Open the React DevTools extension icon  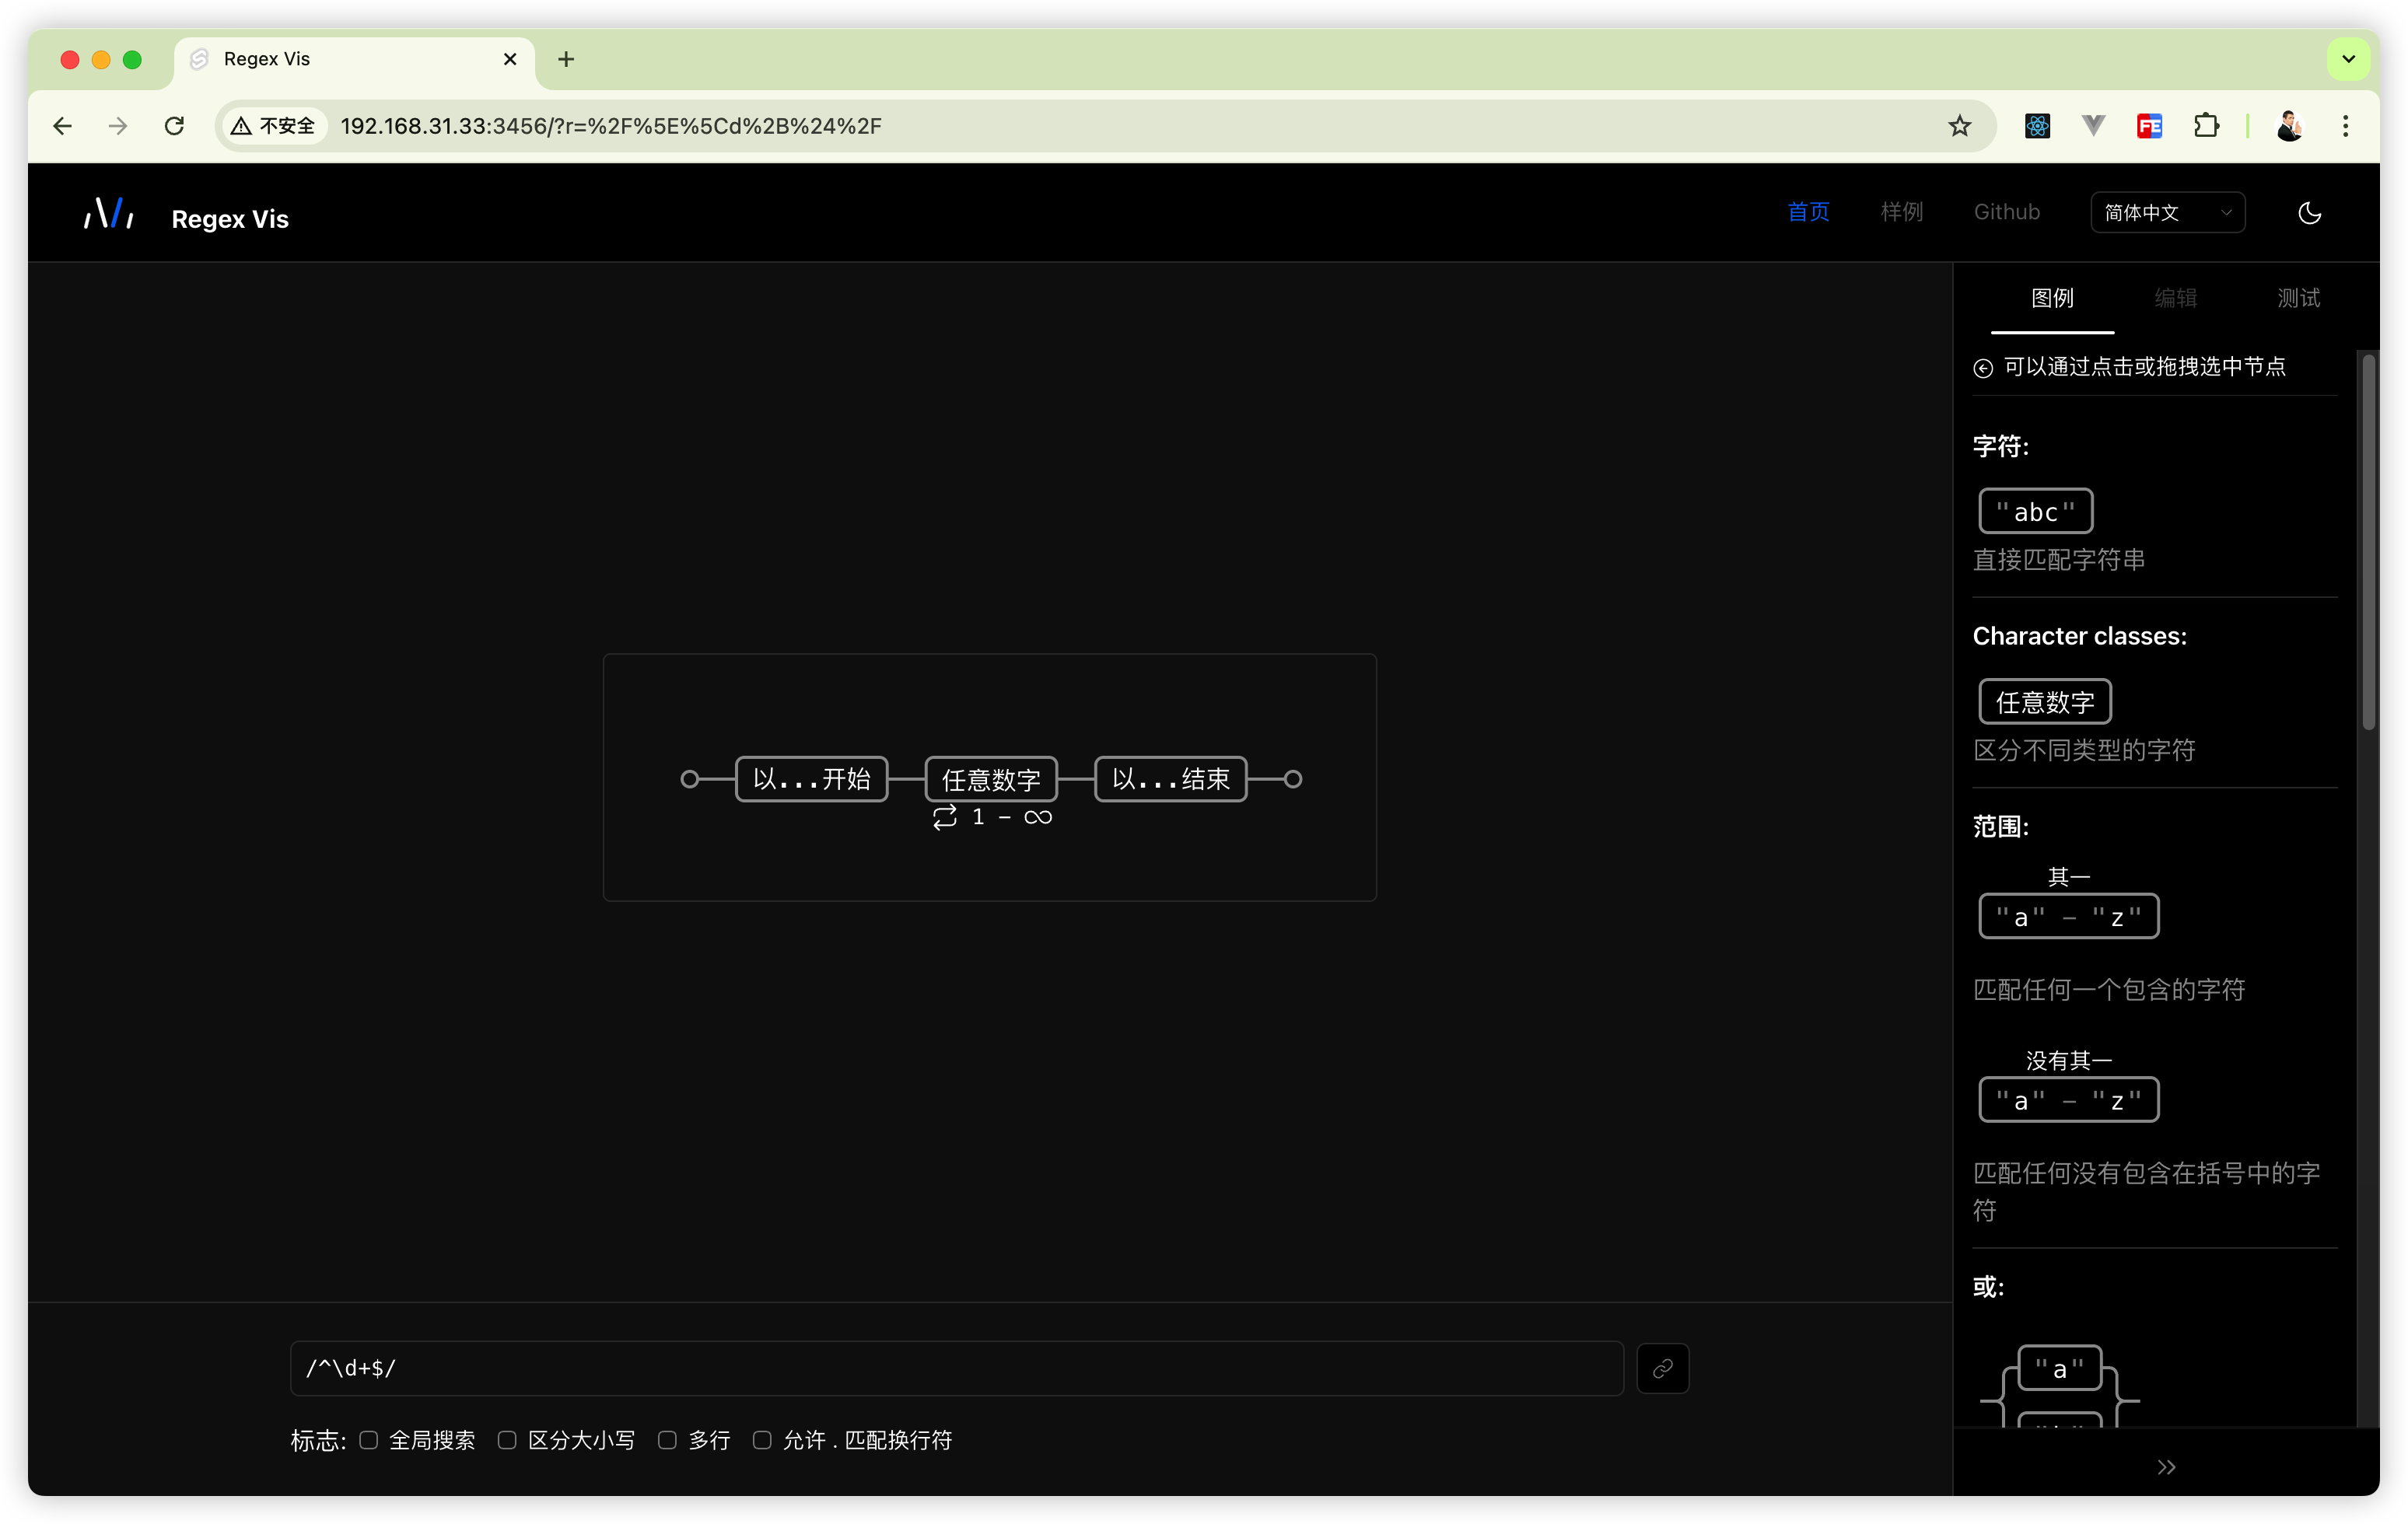pos(2037,126)
